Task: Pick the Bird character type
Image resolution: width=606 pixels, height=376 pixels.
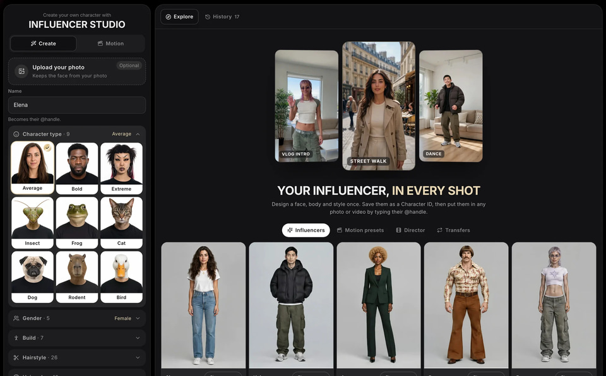Action: (x=121, y=277)
